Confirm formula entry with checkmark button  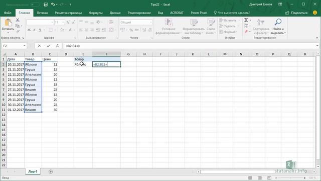pyautogui.click(x=48, y=46)
